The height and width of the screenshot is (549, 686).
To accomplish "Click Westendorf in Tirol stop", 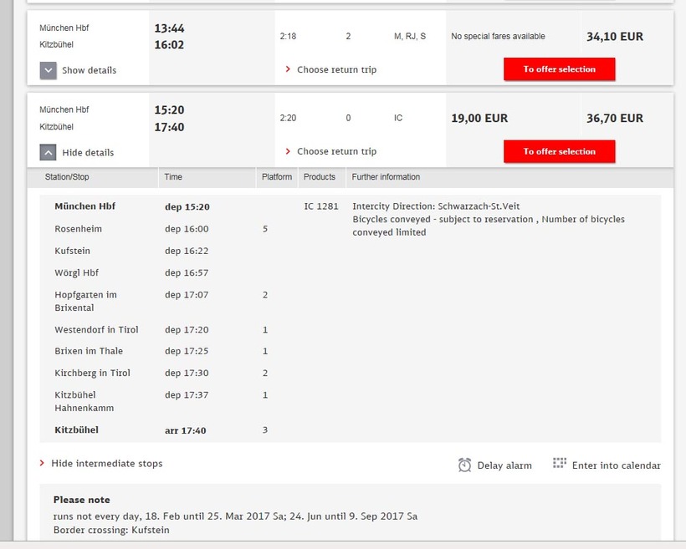I will [x=96, y=330].
